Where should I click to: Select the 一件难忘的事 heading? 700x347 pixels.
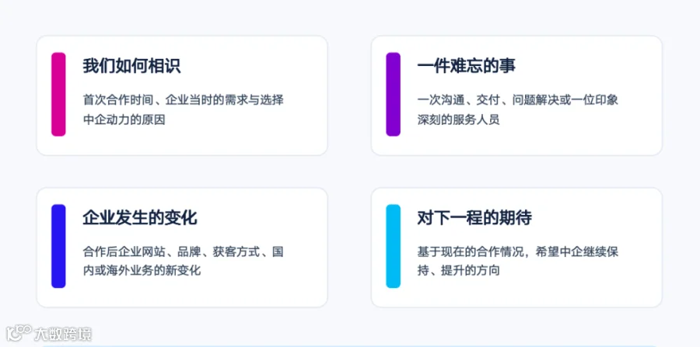[x=467, y=66]
